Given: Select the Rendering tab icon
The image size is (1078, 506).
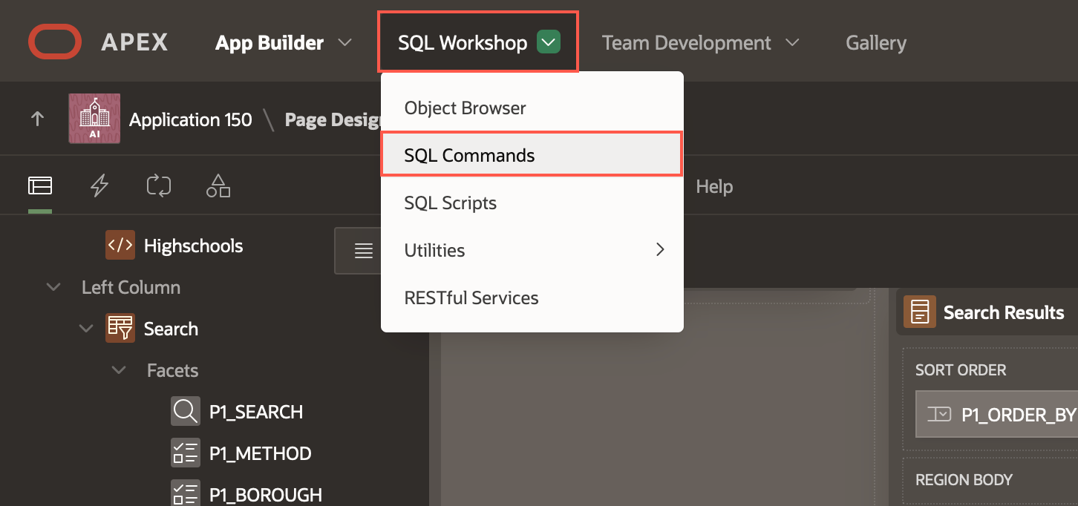Looking at the screenshot, I should pyautogui.click(x=40, y=186).
